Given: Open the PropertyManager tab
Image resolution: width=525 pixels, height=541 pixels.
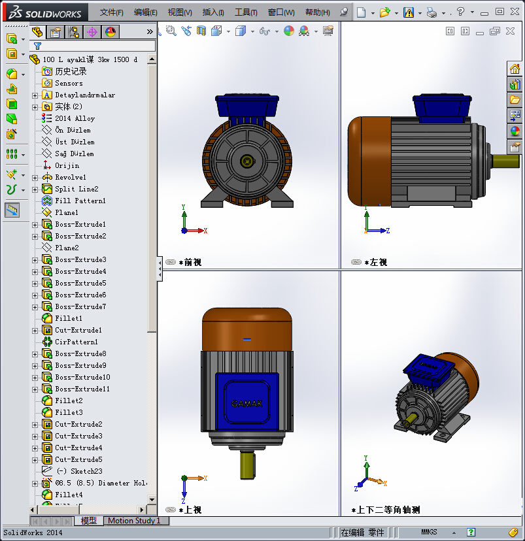Looking at the screenshot, I should 55,32.
